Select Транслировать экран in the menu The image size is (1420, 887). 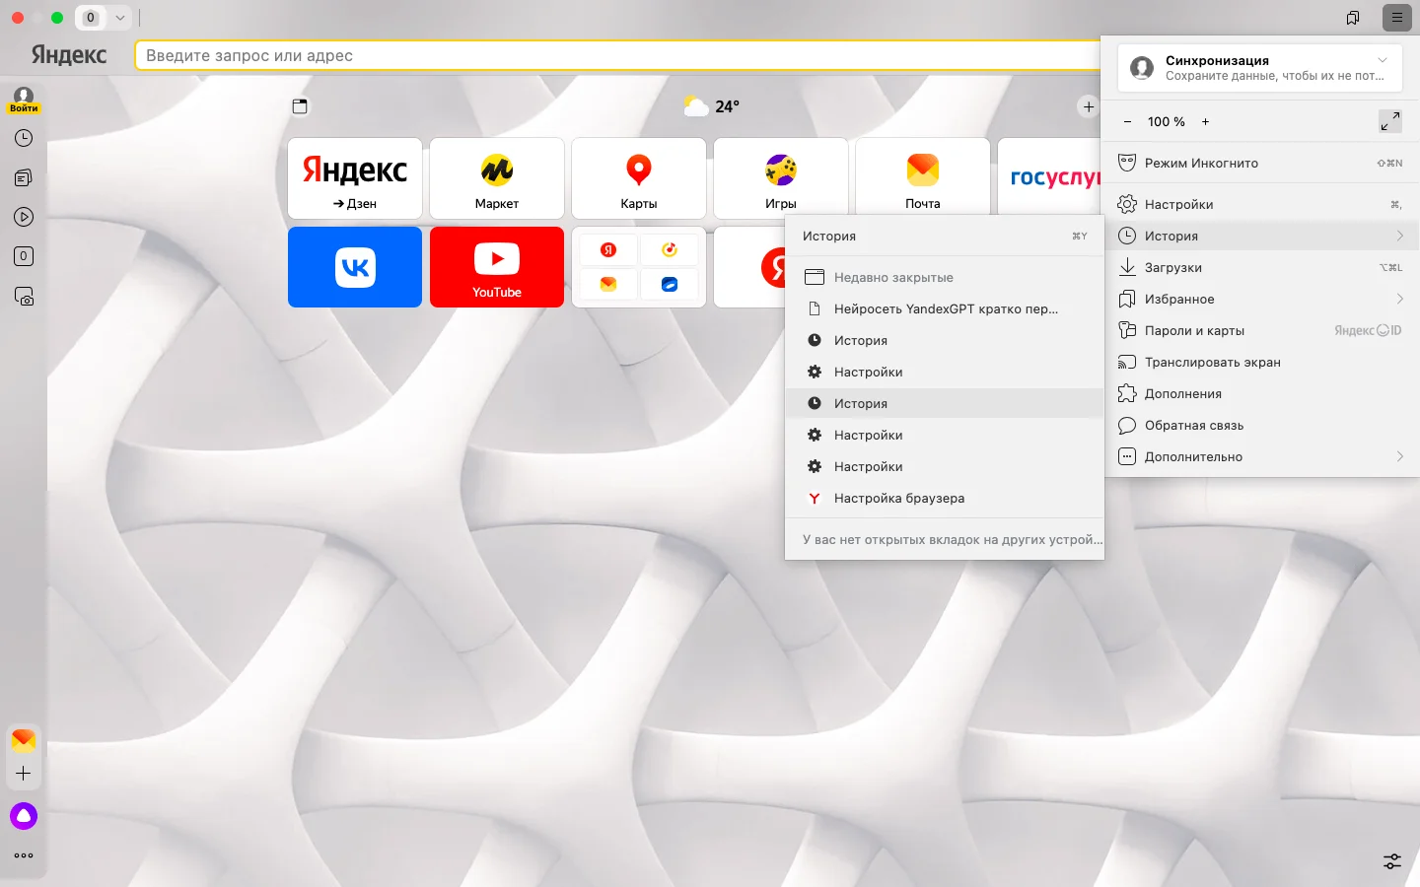(1262, 363)
